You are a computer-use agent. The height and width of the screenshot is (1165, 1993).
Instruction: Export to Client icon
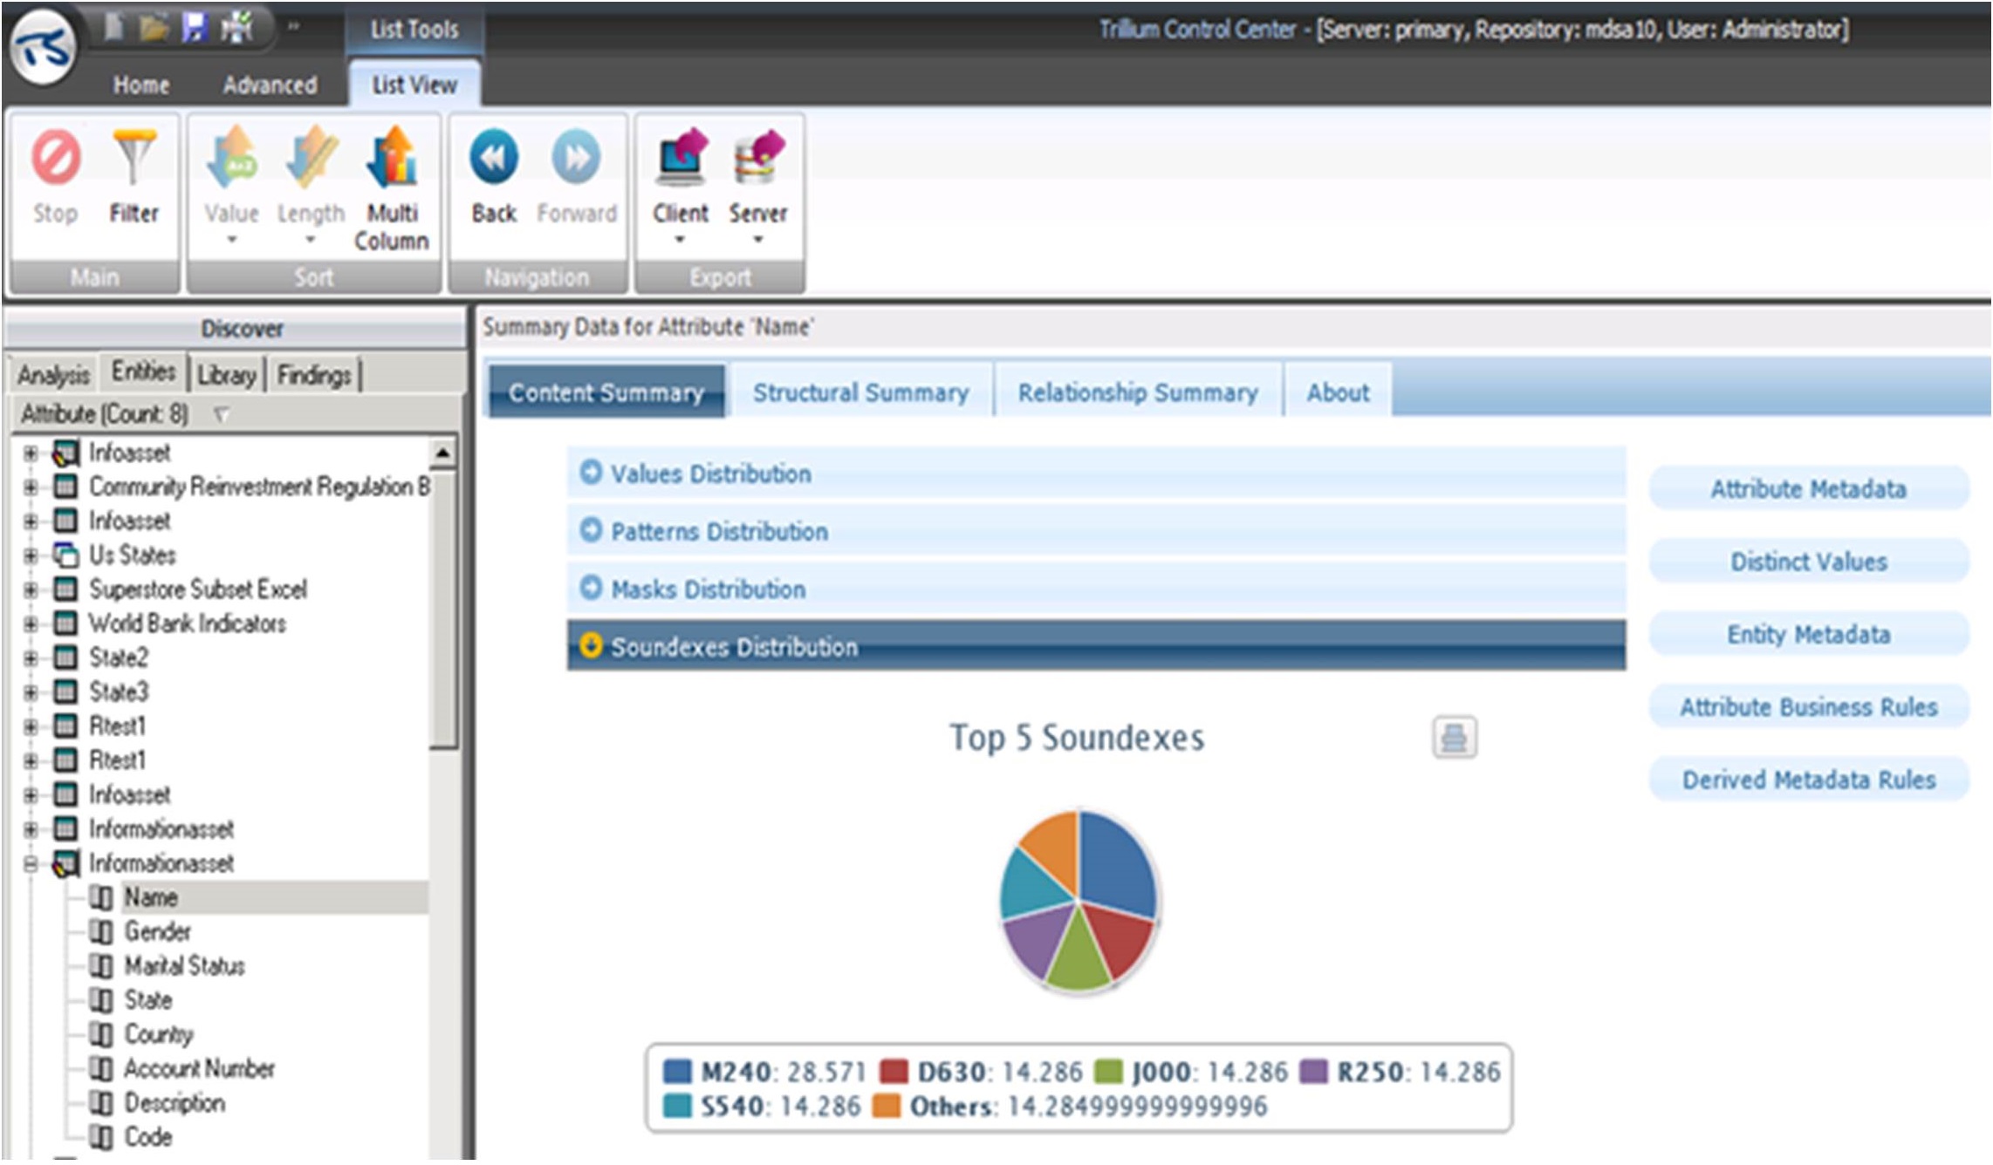pyautogui.click(x=681, y=157)
